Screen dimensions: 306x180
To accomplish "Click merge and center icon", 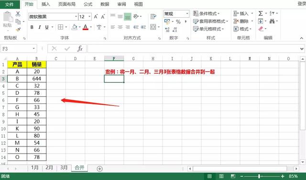I will [x=153, y=27].
